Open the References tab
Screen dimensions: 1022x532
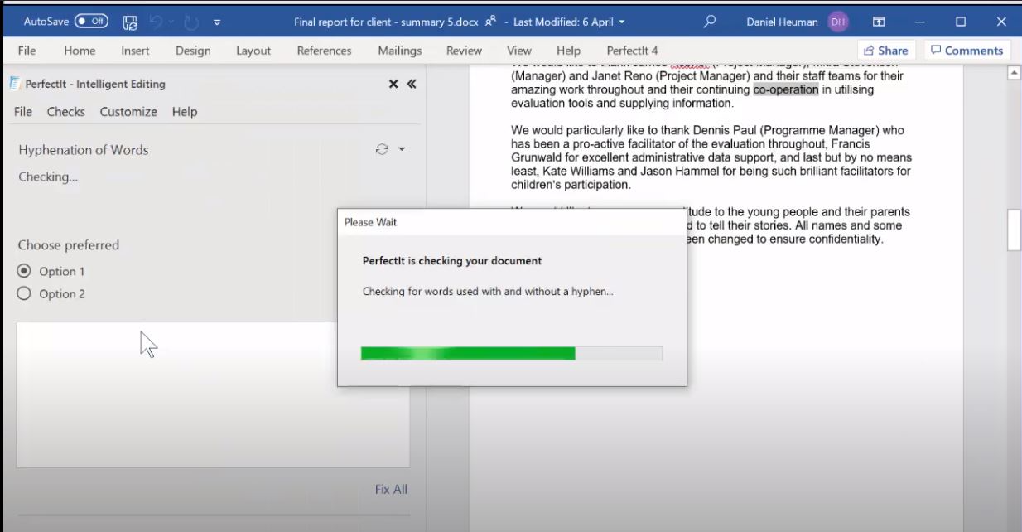(x=325, y=51)
